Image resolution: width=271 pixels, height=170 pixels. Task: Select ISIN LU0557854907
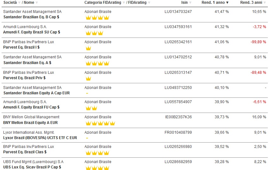tap(178, 102)
